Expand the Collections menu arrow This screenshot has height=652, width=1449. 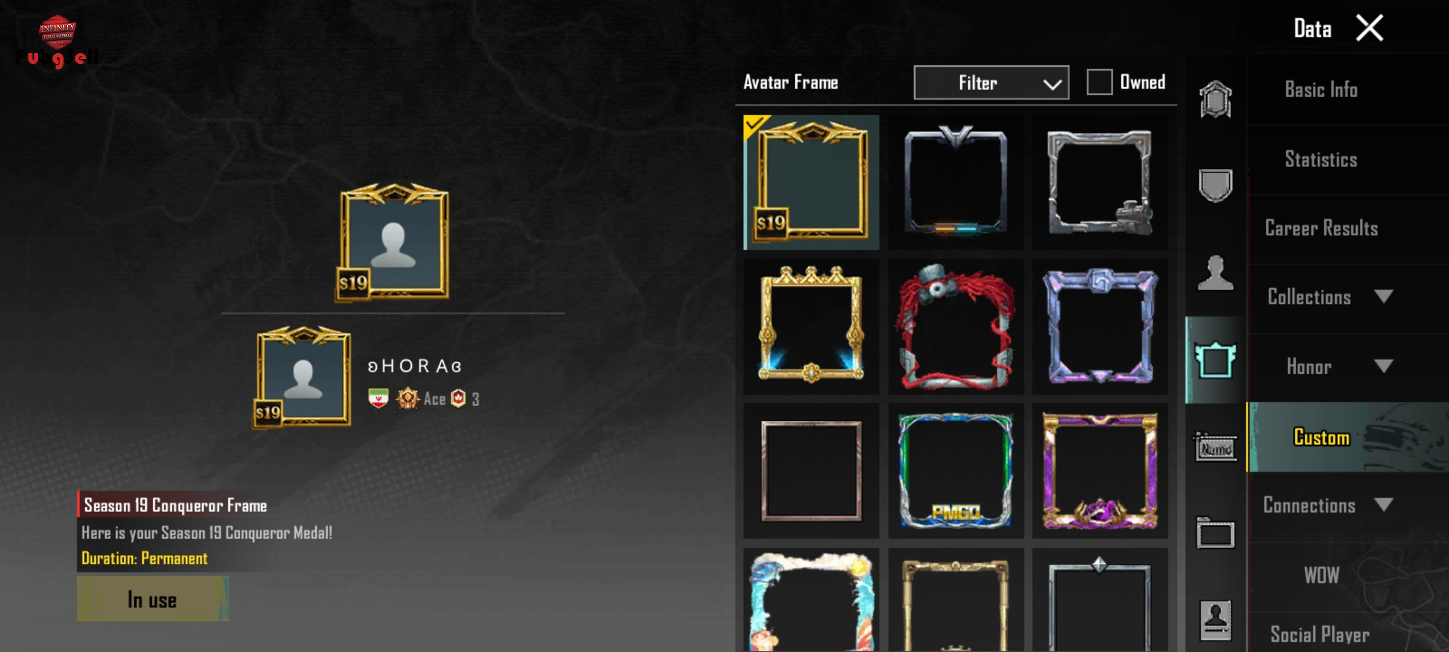1383,296
